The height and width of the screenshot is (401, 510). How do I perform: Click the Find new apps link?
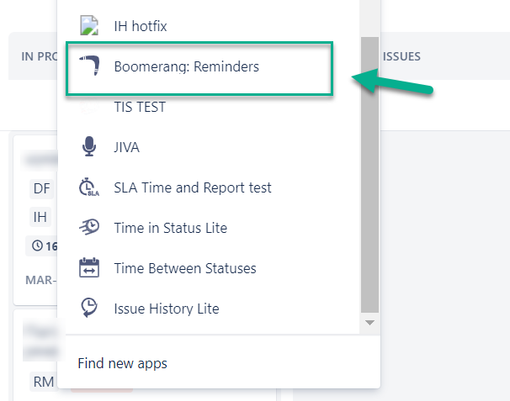(122, 363)
